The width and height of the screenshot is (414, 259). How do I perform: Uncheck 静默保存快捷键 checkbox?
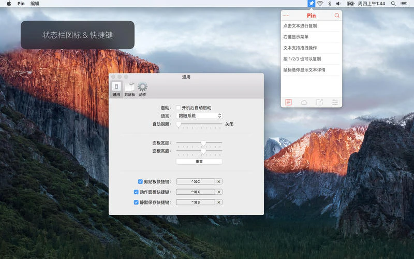coord(136,202)
